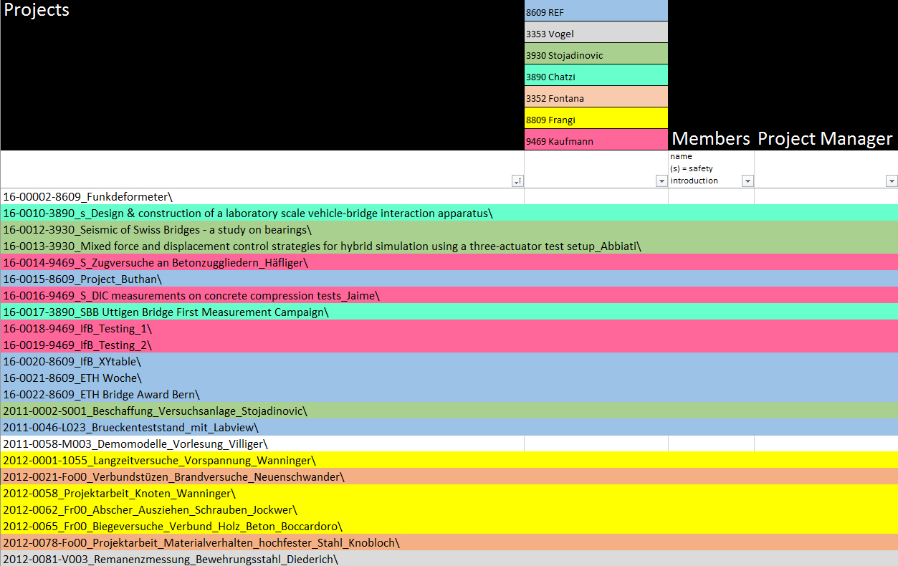Select row 16-0021-8609_ETH Woche
898x566 pixels.
[x=449, y=378]
